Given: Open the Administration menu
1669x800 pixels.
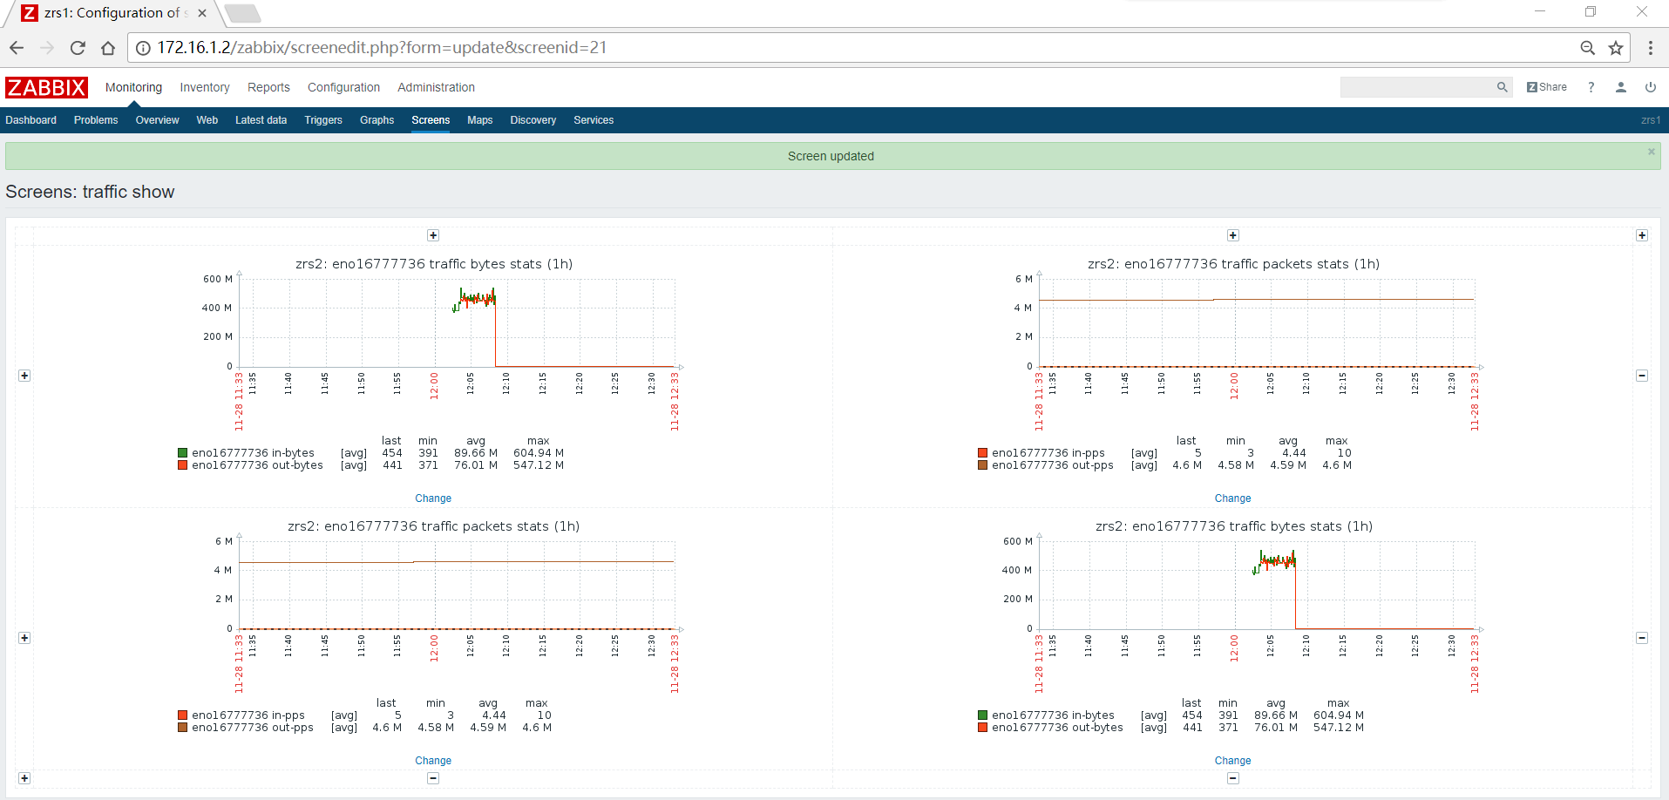Looking at the screenshot, I should tap(436, 87).
